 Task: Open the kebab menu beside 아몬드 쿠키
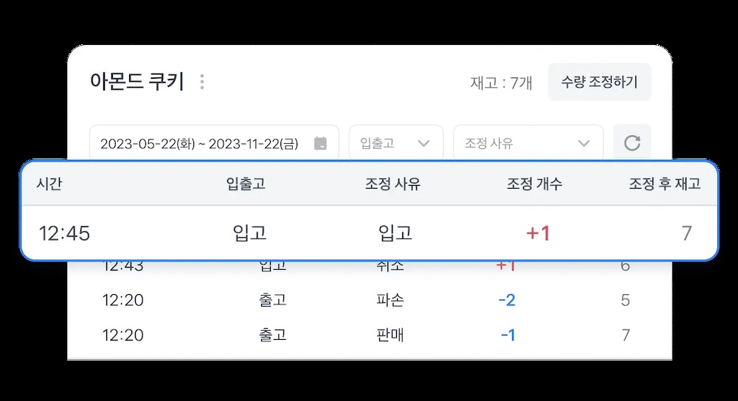[202, 82]
